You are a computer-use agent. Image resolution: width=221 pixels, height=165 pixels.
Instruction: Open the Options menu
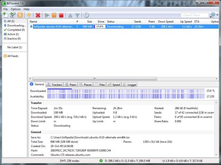pos(16,9)
